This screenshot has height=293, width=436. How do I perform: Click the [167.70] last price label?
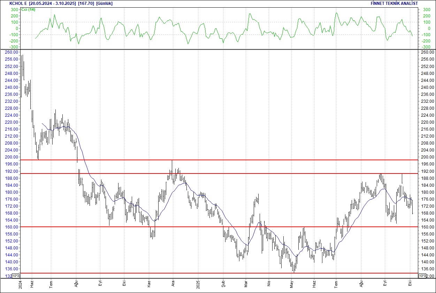tap(86, 3)
